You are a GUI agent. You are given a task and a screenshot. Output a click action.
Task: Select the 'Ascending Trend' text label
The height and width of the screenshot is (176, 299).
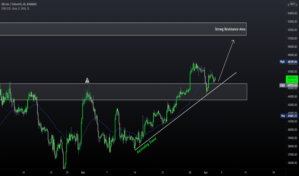click(x=147, y=145)
